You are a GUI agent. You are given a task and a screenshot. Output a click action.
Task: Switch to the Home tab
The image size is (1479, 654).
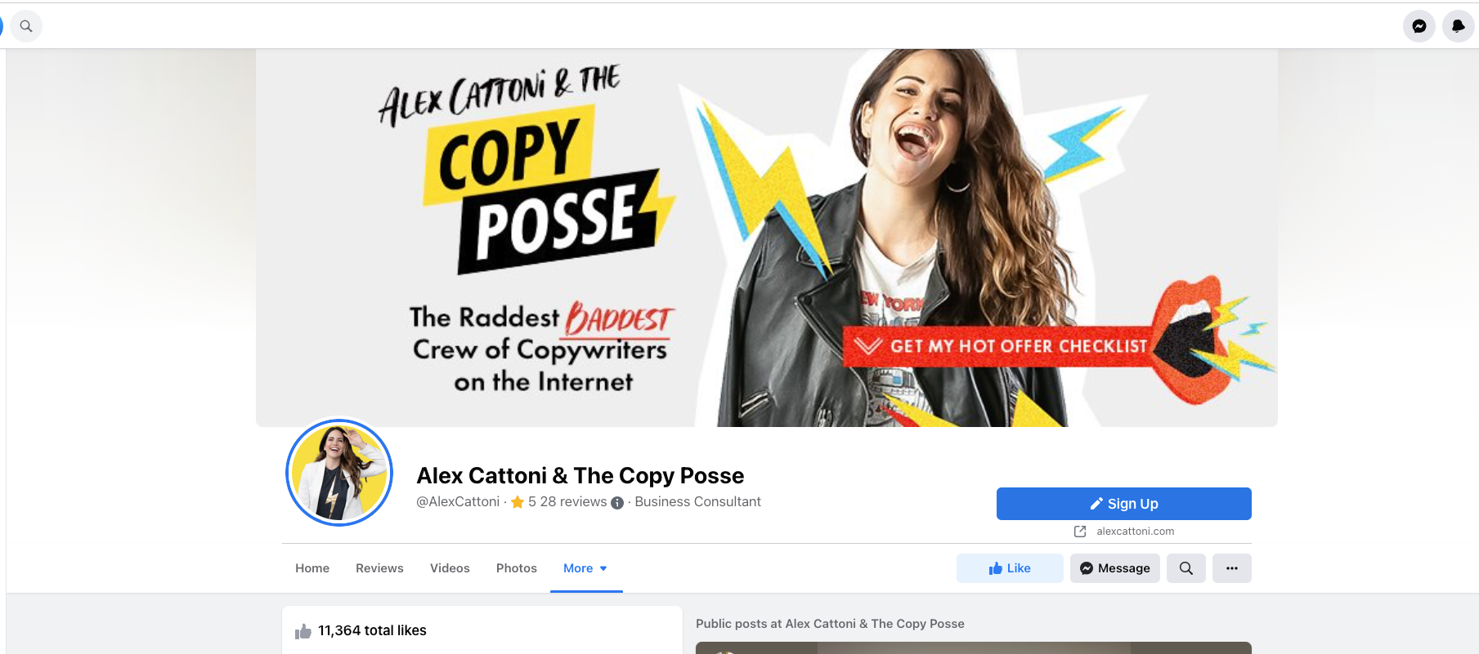coord(312,568)
